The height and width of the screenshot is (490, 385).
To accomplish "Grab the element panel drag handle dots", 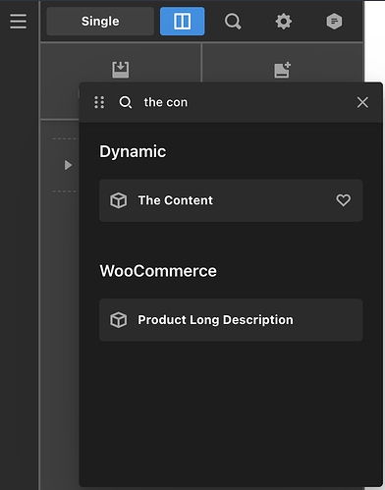I will click(99, 102).
